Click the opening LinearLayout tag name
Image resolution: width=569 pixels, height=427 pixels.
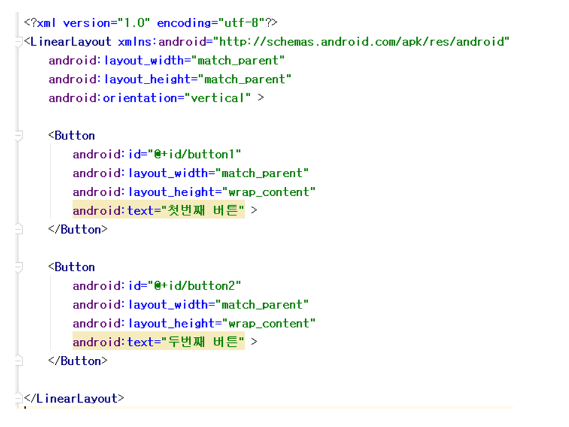click(x=71, y=42)
